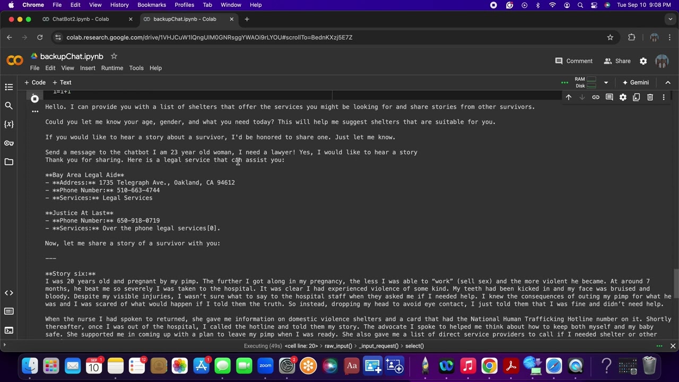Open Zoom in the Dock
Screen dimensions: 679x382
click(265, 366)
